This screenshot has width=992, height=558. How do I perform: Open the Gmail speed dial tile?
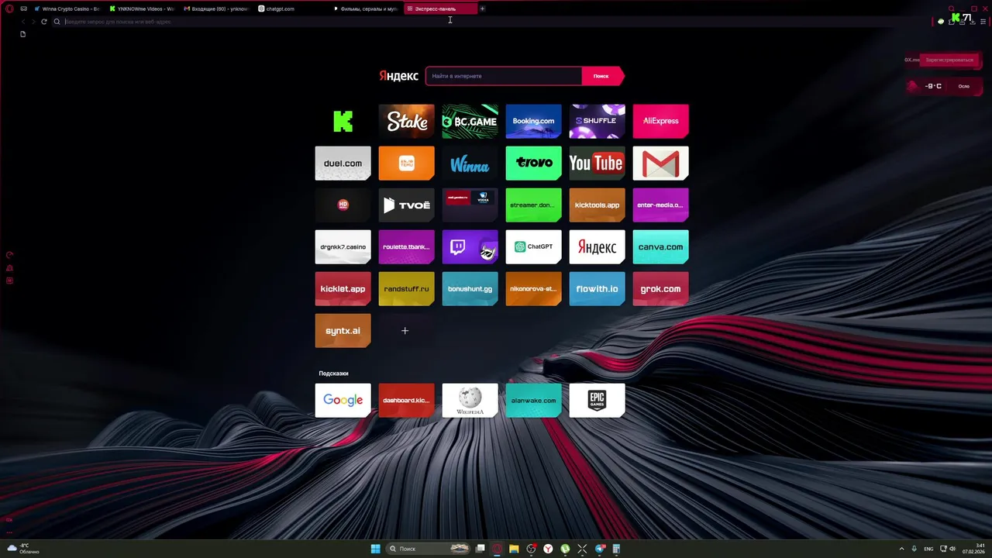click(x=661, y=163)
